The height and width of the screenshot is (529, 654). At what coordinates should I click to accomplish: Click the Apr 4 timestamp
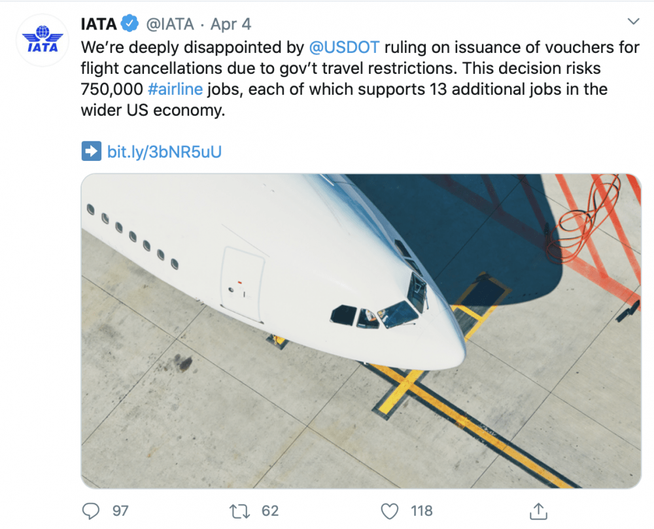[231, 24]
